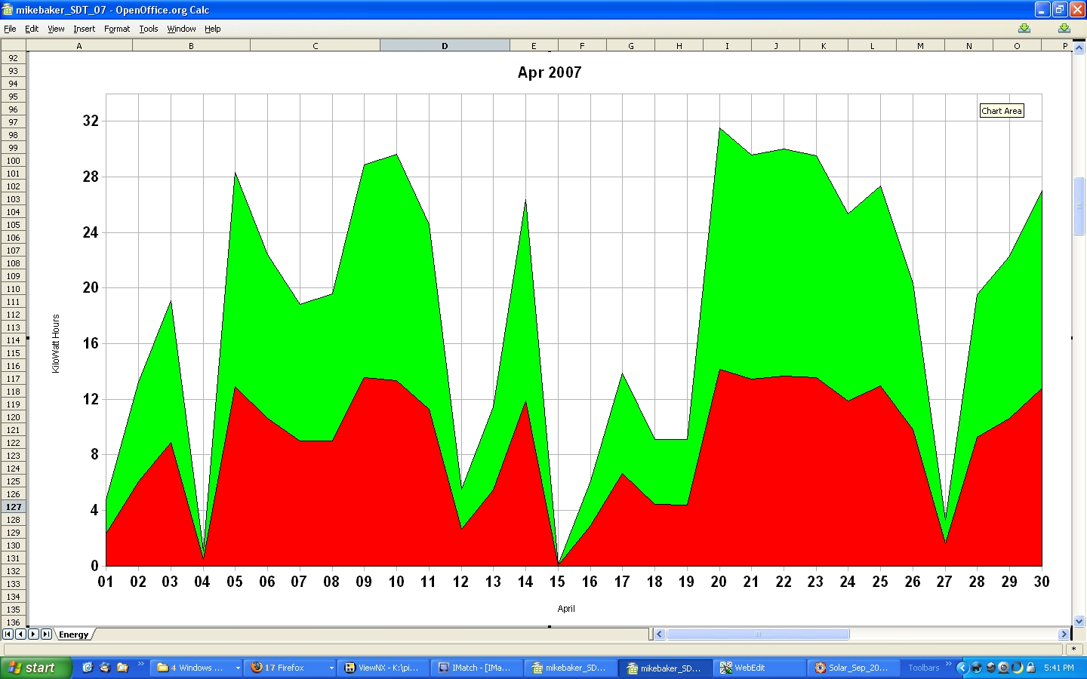Viewport: 1087px width, 679px height.
Task: Open the Tools menu
Action: (149, 29)
